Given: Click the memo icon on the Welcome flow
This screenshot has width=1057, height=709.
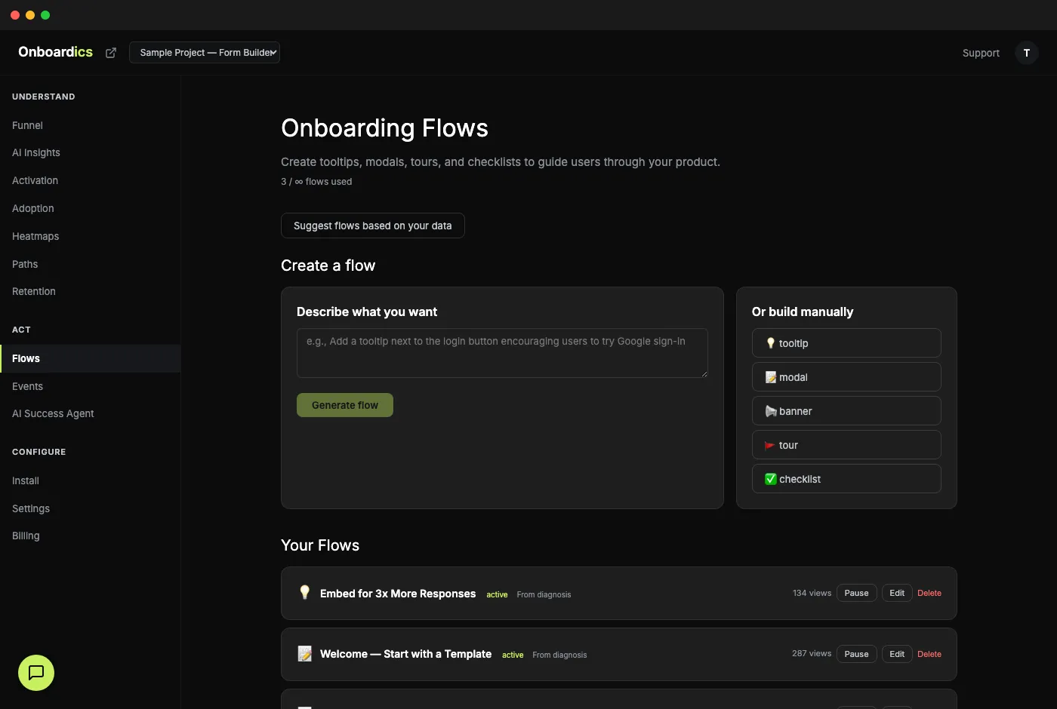Looking at the screenshot, I should coord(304,654).
